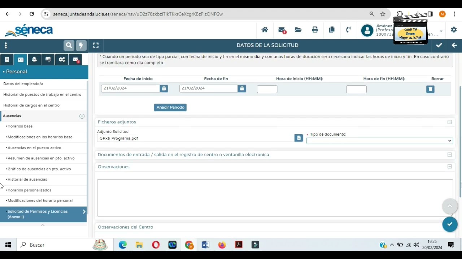462x259 pixels.
Task: Click the printer icon
Action: pos(315,30)
